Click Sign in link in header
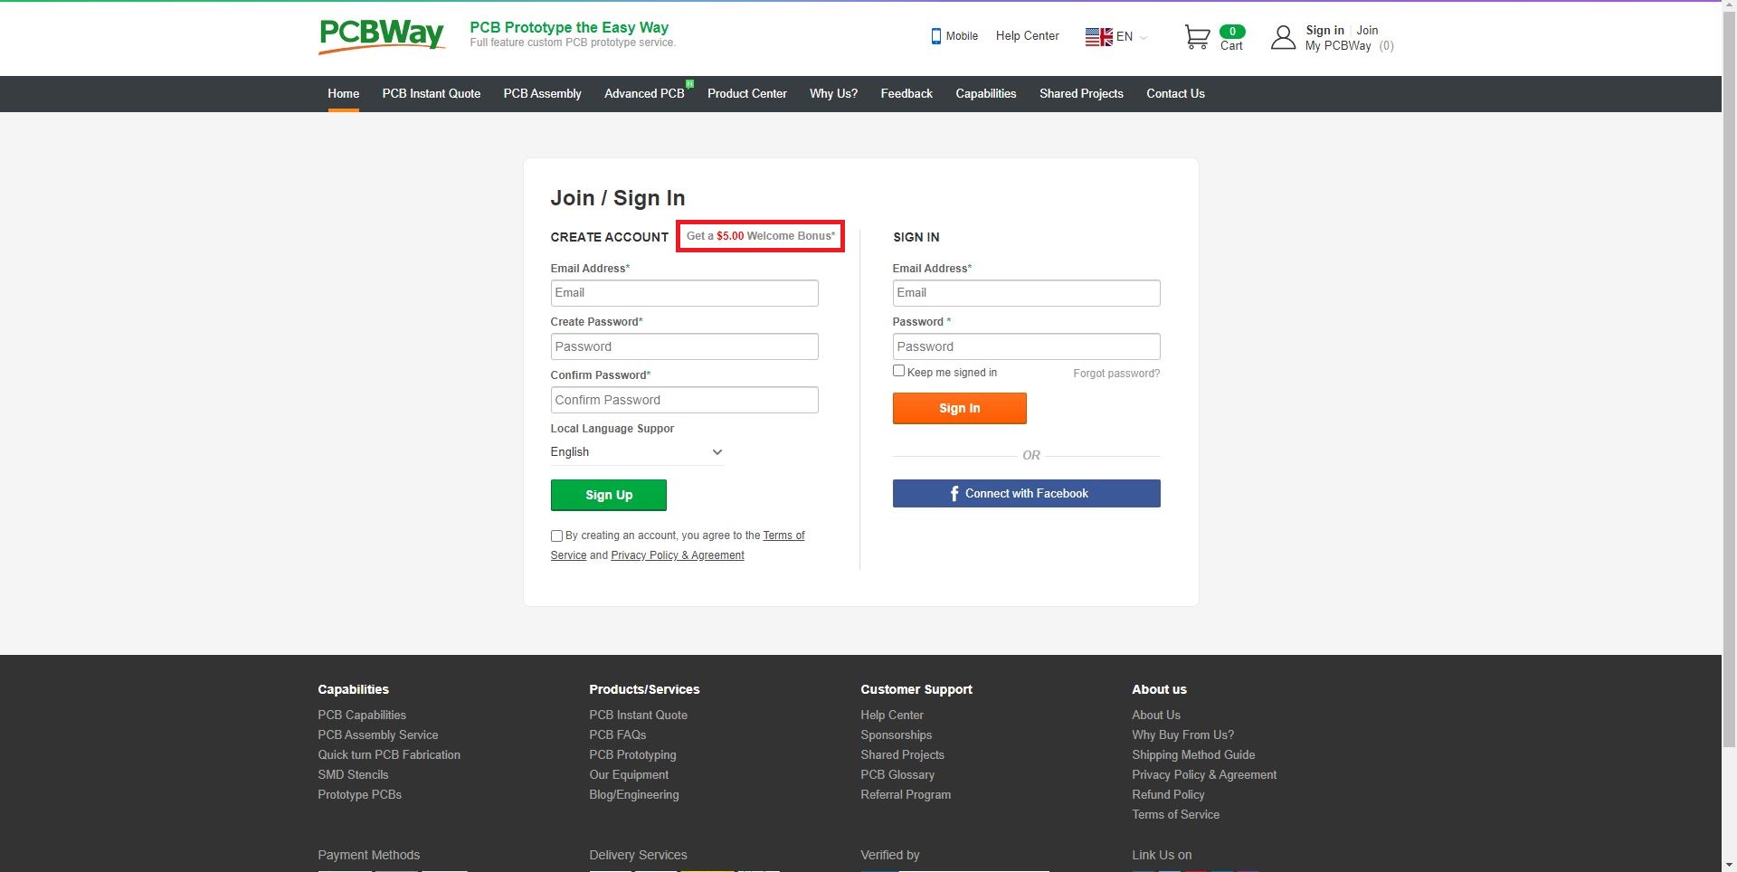The height and width of the screenshot is (872, 1737). [1324, 31]
